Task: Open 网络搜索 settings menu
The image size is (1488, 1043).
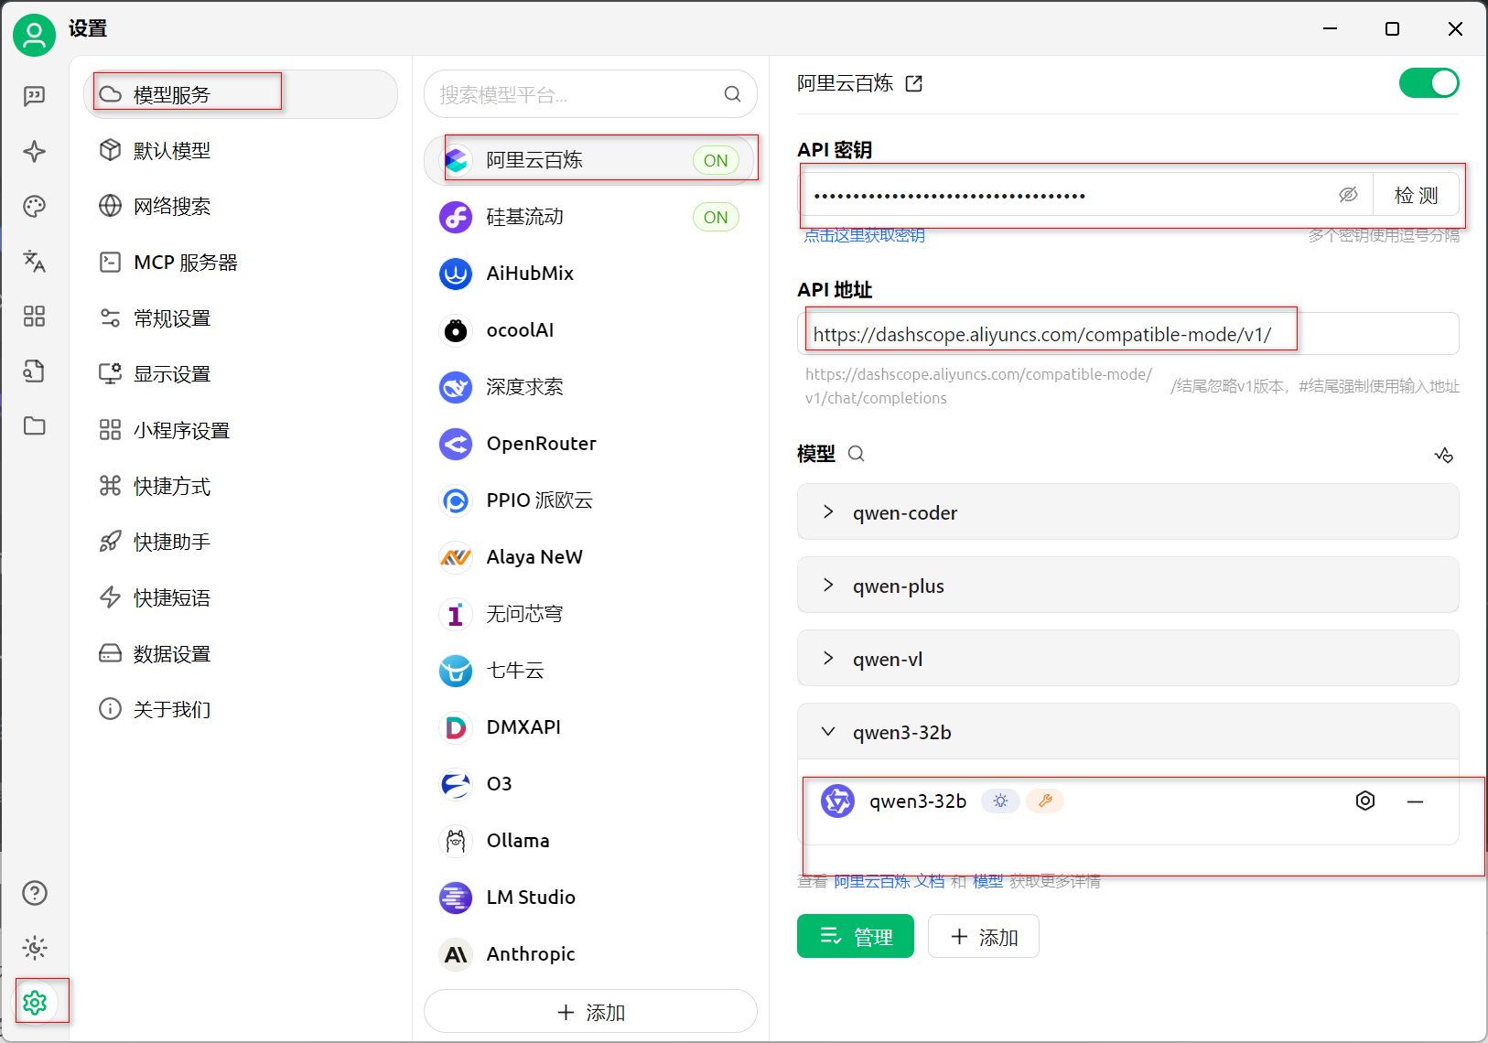Action: tap(241, 206)
